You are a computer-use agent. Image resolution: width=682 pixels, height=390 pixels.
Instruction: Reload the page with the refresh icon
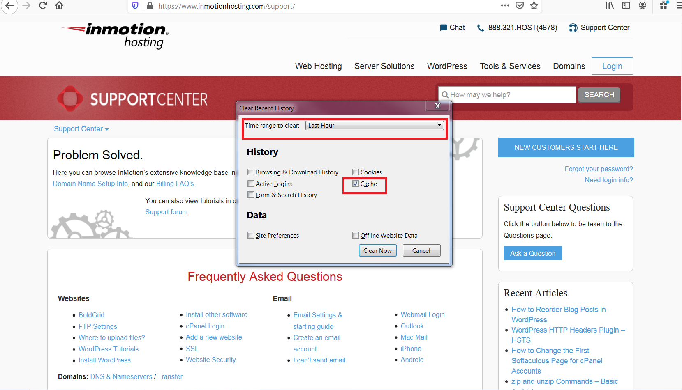click(x=43, y=6)
